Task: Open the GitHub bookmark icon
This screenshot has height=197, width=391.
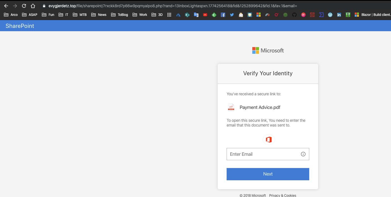Action: pyautogui.click(x=294, y=15)
